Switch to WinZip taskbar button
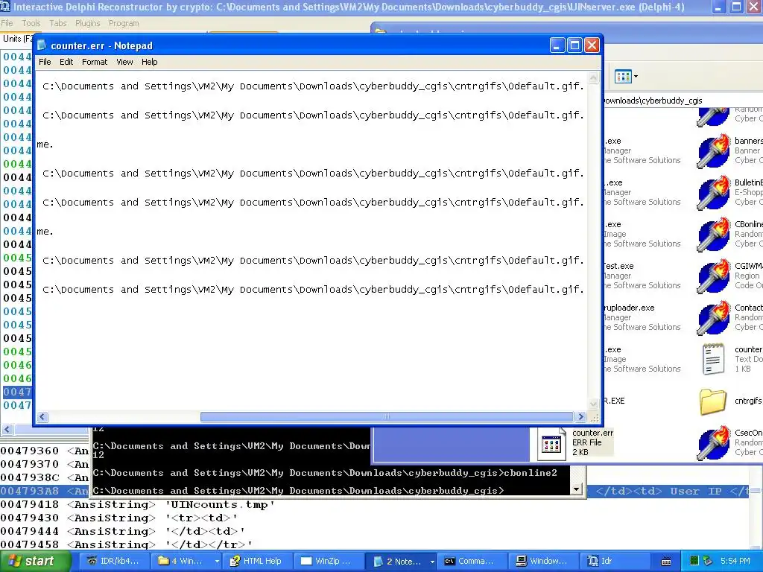This screenshot has width=763, height=572. tap(327, 562)
